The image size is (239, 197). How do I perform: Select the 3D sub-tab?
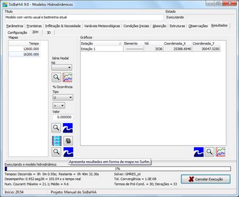(x=49, y=33)
